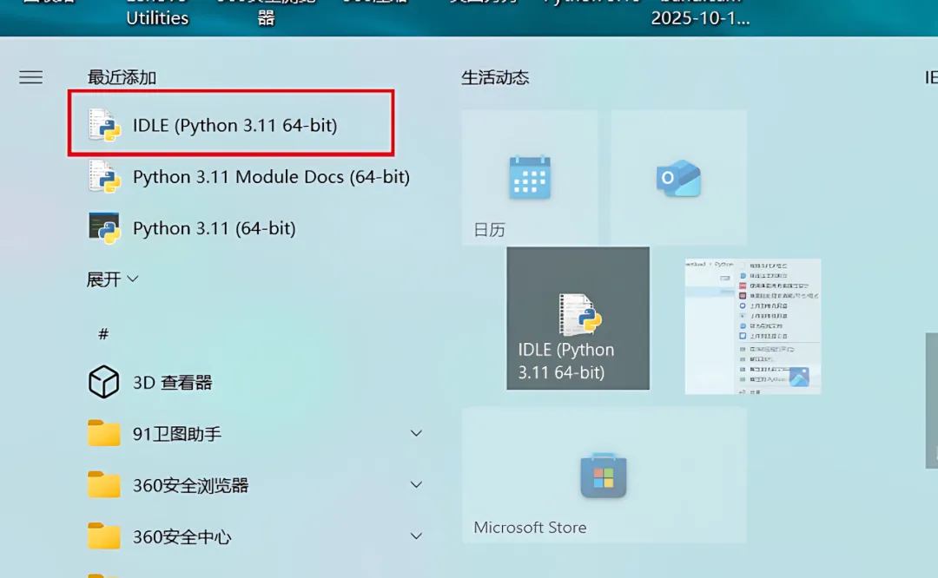Image resolution: width=938 pixels, height=578 pixels.
Task: Open Python 3.11 Module Docs (64-bit)
Action: point(249,176)
